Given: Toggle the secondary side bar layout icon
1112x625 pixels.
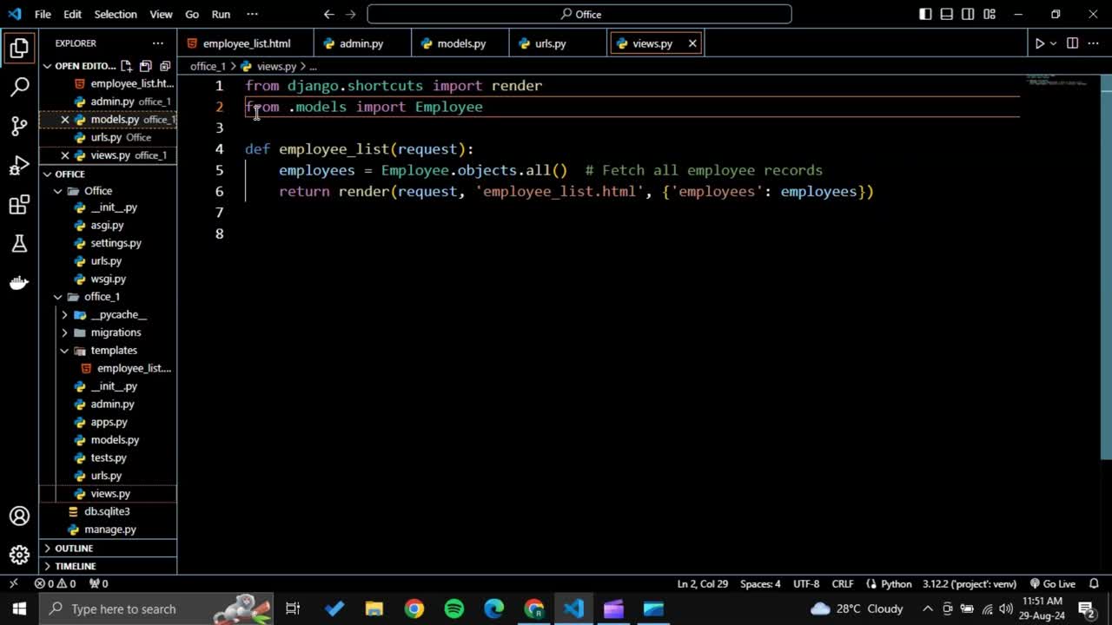Looking at the screenshot, I should [968, 14].
